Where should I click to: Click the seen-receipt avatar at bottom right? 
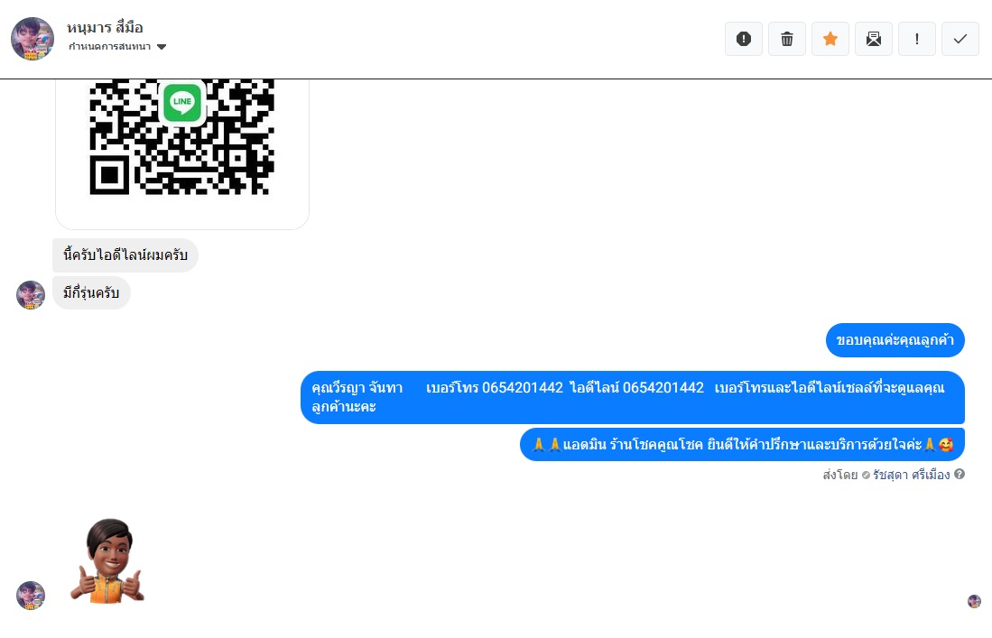tap(974, 601)
